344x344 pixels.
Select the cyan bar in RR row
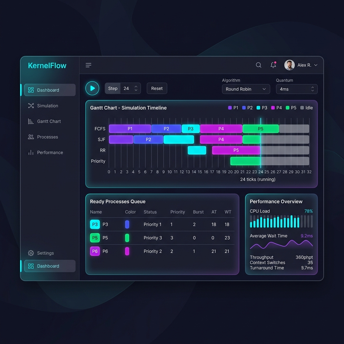(x=197, y=150)
